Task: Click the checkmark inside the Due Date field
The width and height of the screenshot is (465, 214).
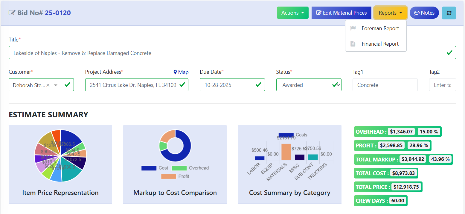Action: point(258,85)
